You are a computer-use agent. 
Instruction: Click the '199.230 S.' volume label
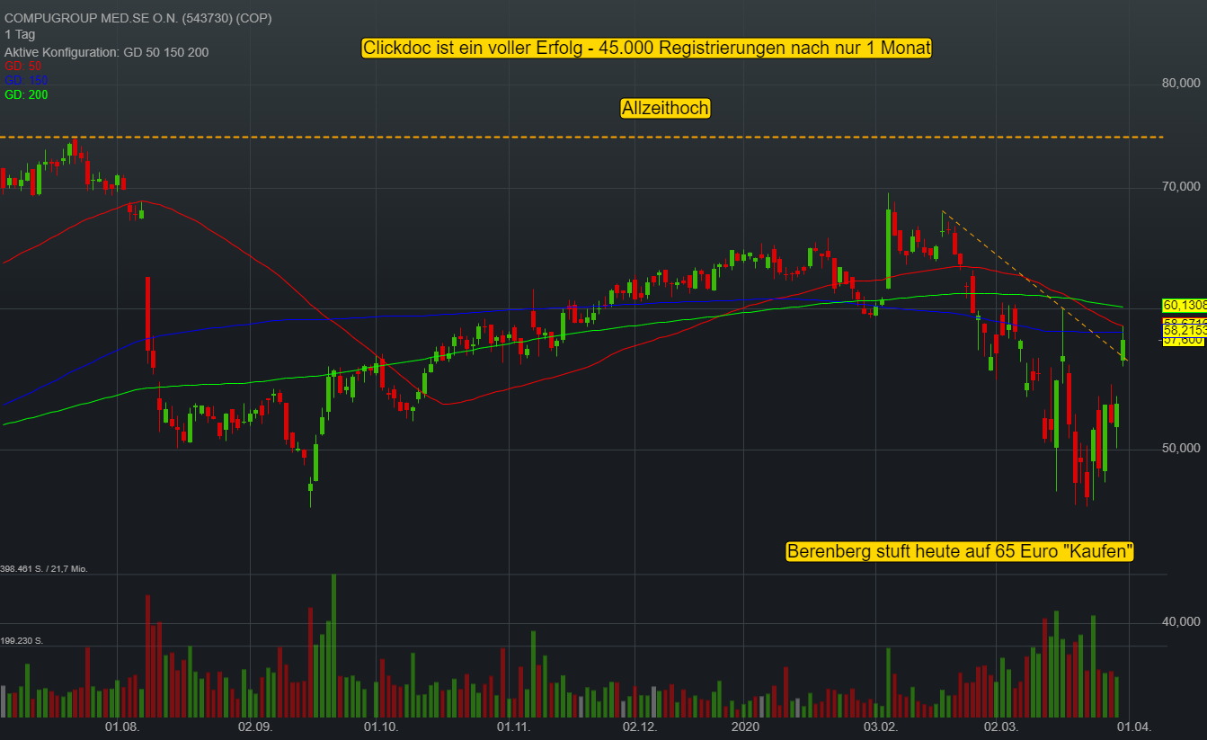pos(22,641)
